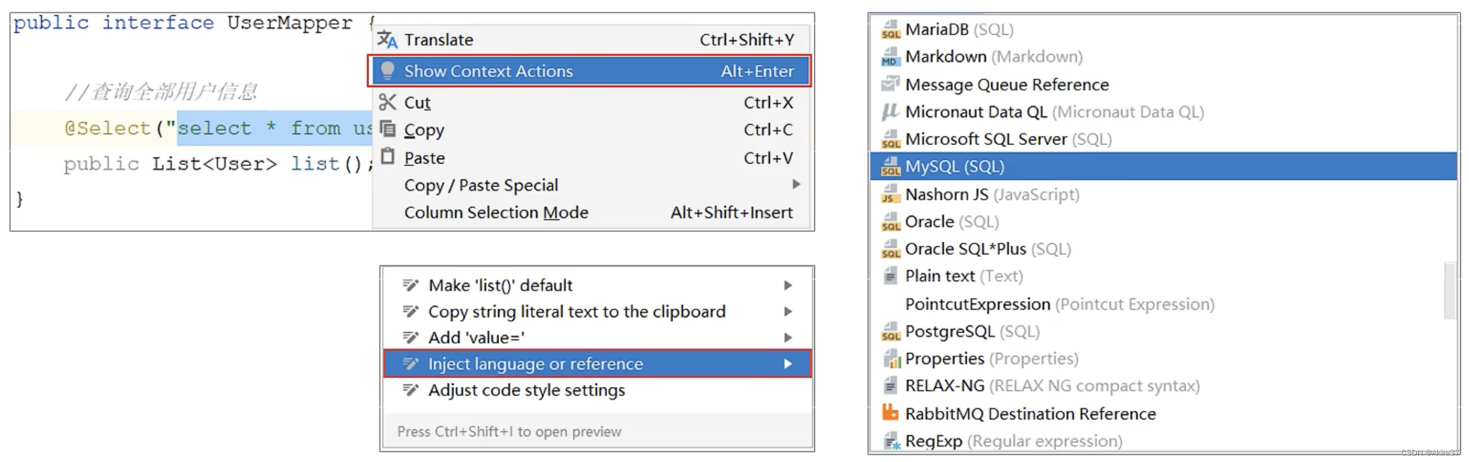Pick Oracle SQL*Plus from the list

(x=1163, y=249)
